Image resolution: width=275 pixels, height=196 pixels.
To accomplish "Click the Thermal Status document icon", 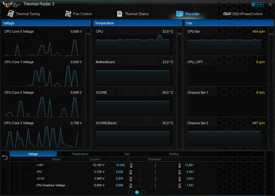I will coord(120,14).
